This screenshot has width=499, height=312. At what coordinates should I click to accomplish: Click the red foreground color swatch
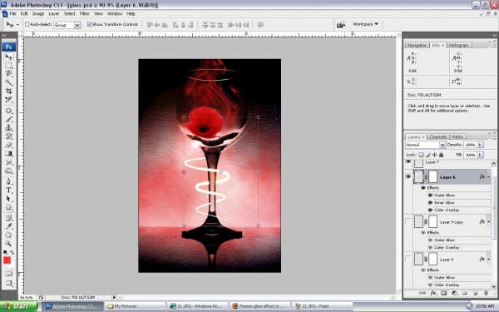(x=7, y=260)
